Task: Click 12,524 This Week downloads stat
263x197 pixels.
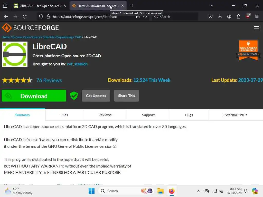Action: [152, 80]
